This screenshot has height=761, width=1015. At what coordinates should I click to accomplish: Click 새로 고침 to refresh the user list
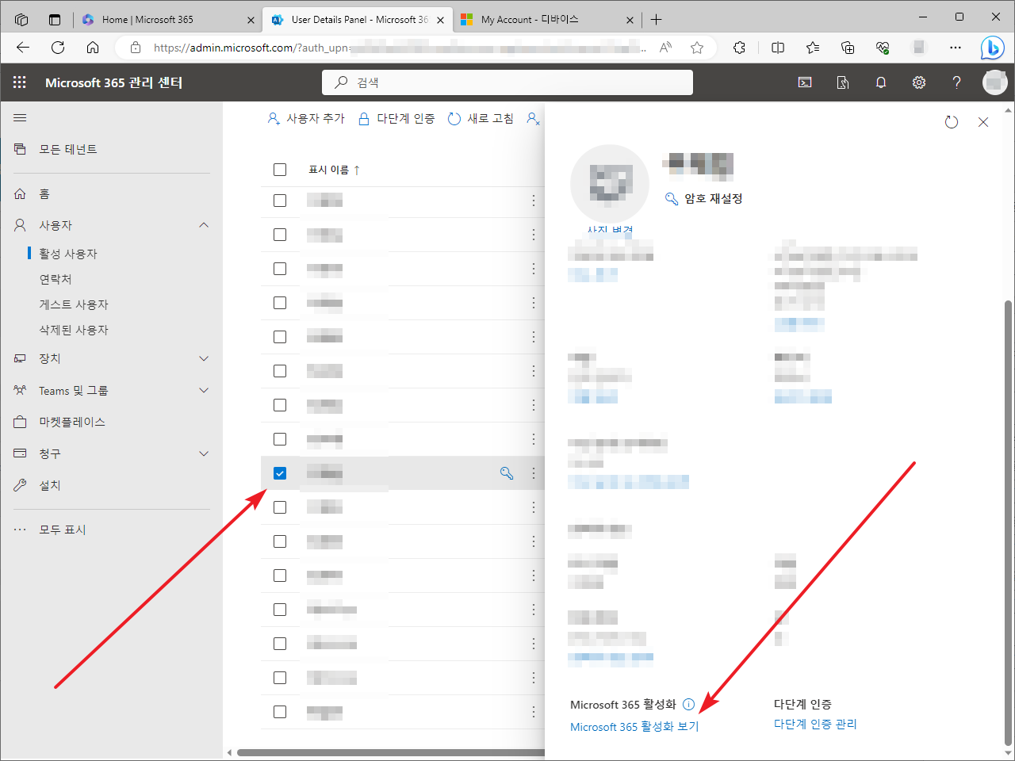[x=481, y=119]
